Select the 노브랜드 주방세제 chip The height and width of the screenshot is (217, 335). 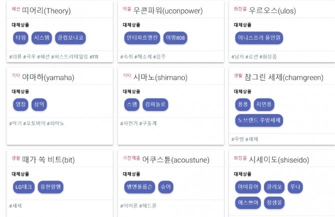click(x=259, y=120)
